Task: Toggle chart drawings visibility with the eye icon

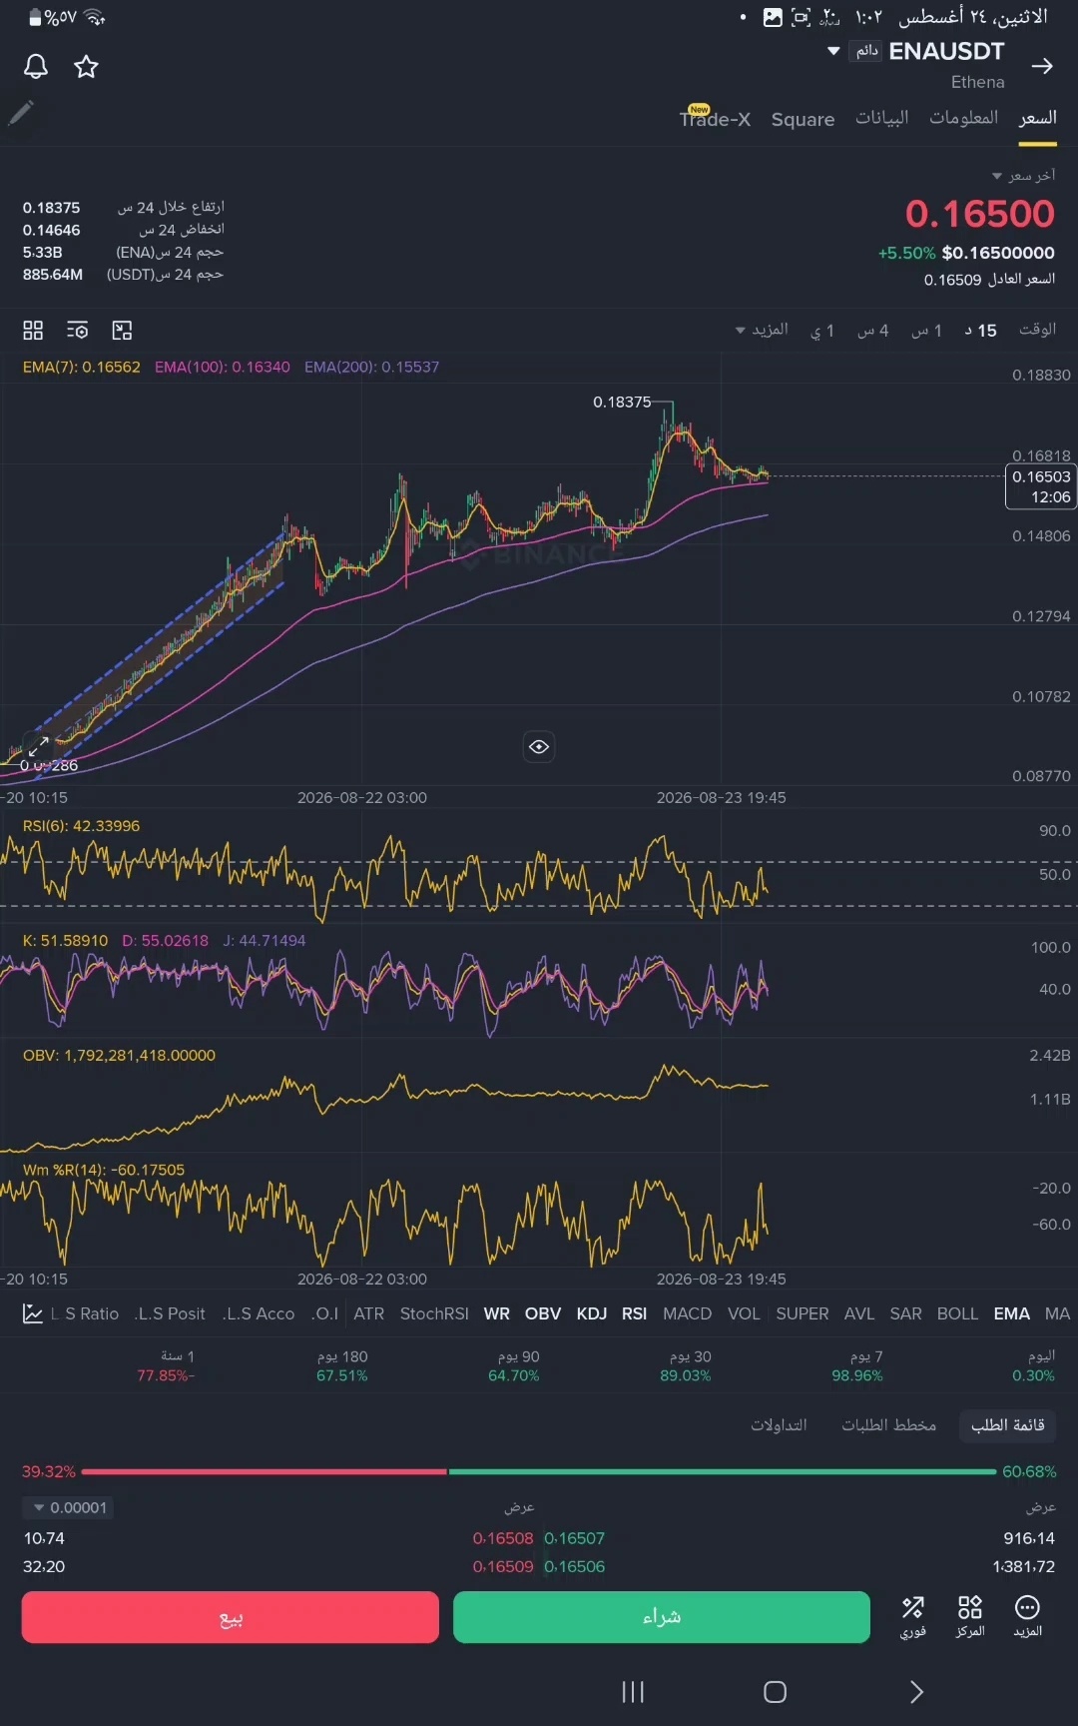Action: point(539,747)
